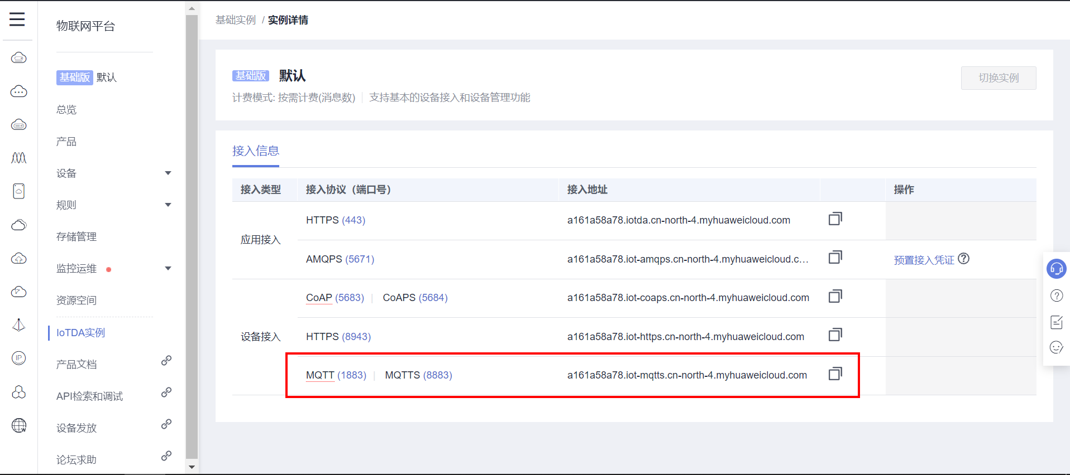
Task: Open the cloud with three dots service
Action: click(x=19, y=91)
